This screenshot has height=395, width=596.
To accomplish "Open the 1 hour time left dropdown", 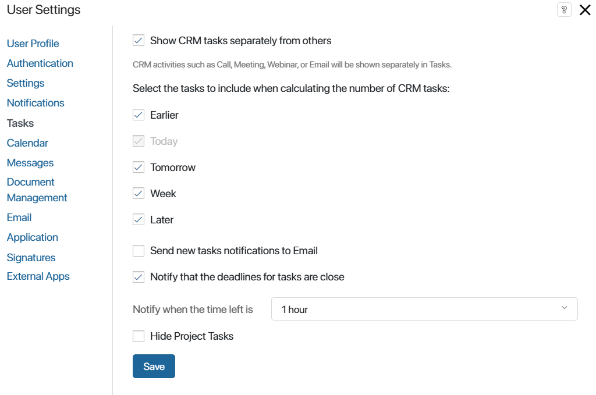I will (424, 309).
